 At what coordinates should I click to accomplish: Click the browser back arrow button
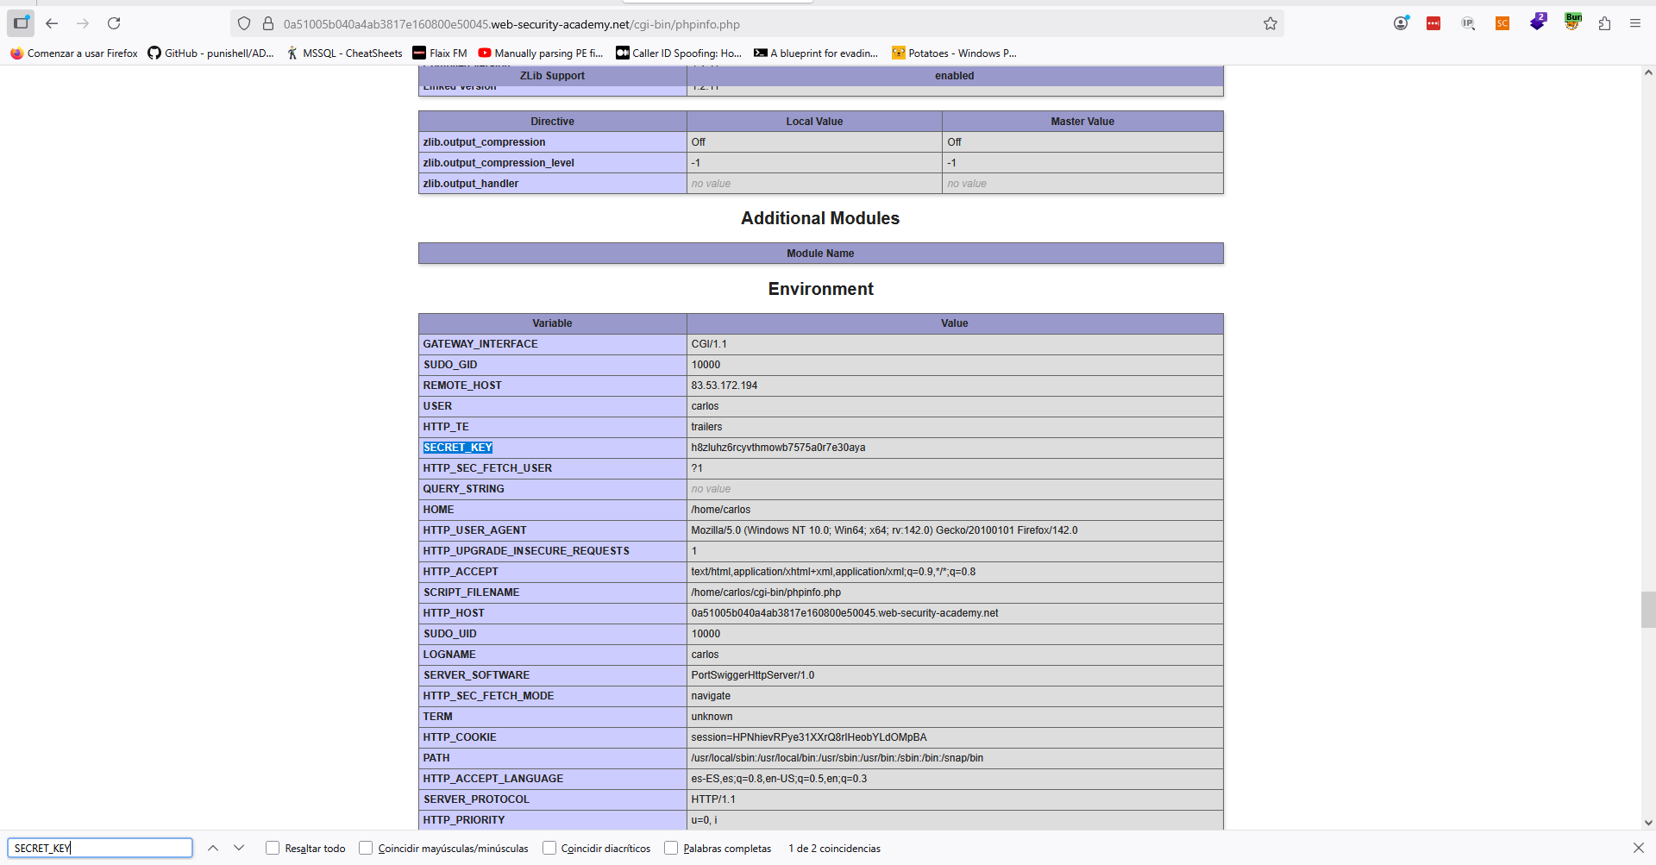pos(52,24)
